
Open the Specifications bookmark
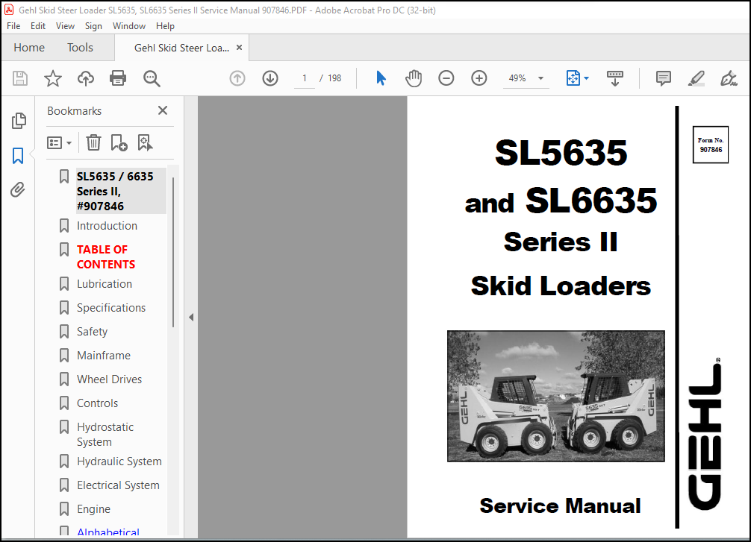111,308
